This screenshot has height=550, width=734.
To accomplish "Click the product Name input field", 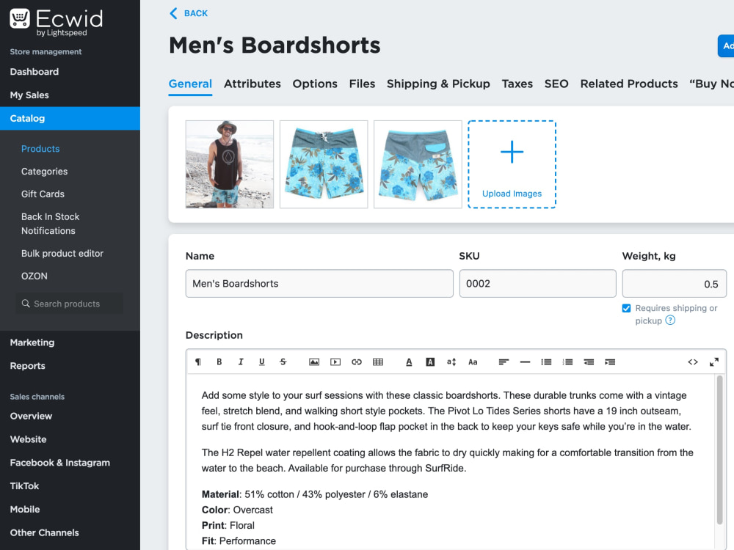I will pyautogui.click(x=319, y=283).
